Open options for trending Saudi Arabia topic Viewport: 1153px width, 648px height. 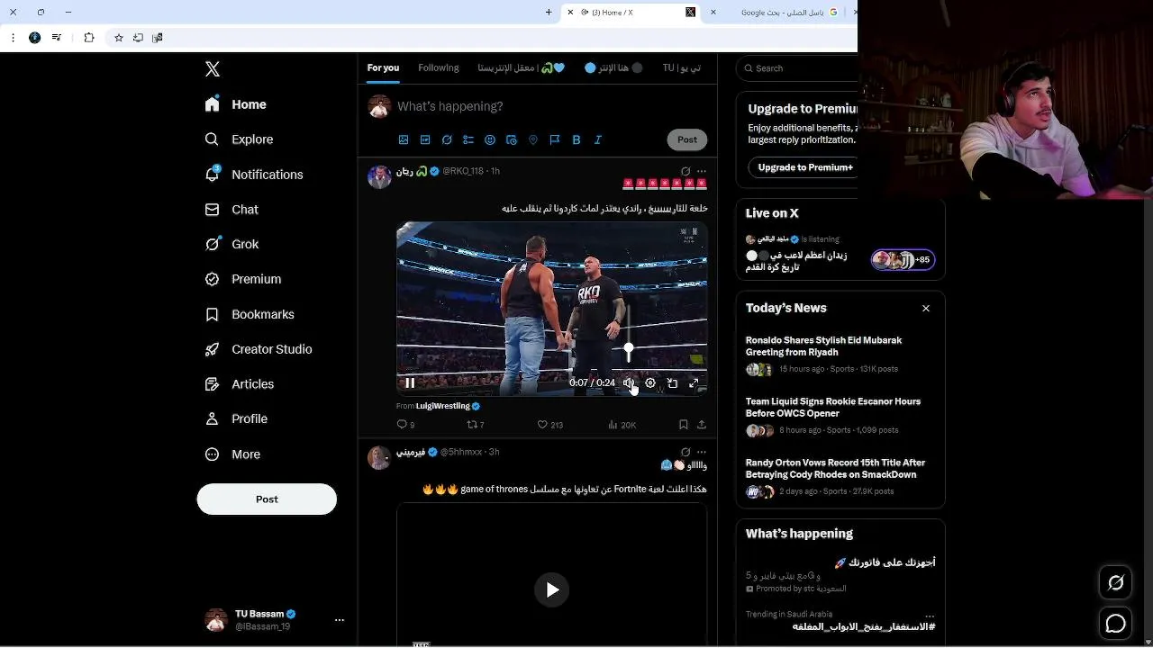pyautogui.click(x=930, y=616)
